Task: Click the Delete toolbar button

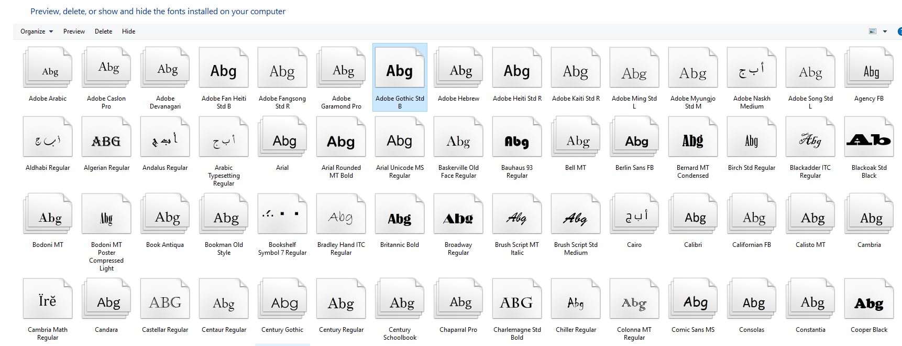Action: 103,31
